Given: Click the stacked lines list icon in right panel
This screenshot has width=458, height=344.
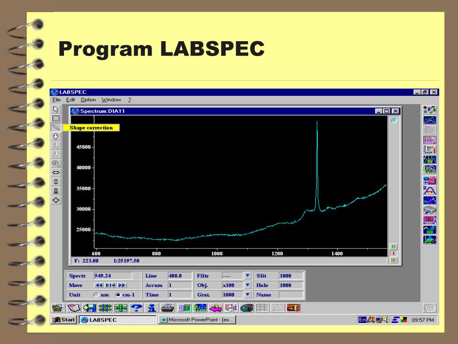Looking at the screenshot, I should [429, 130].
